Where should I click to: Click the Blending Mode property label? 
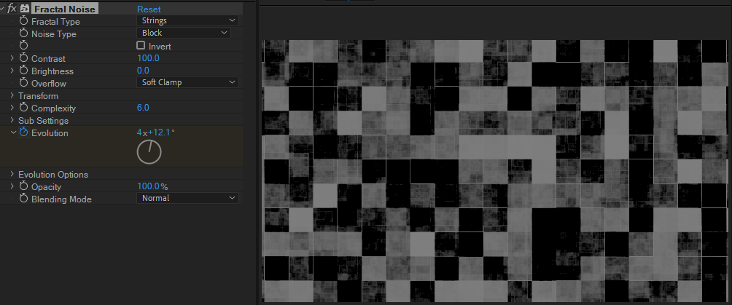coord(61,199)
